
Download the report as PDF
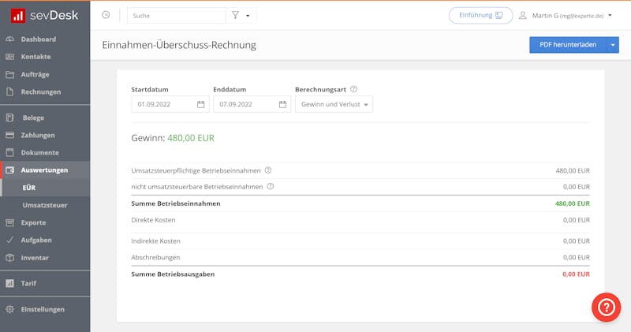click(x=568, y=45)
